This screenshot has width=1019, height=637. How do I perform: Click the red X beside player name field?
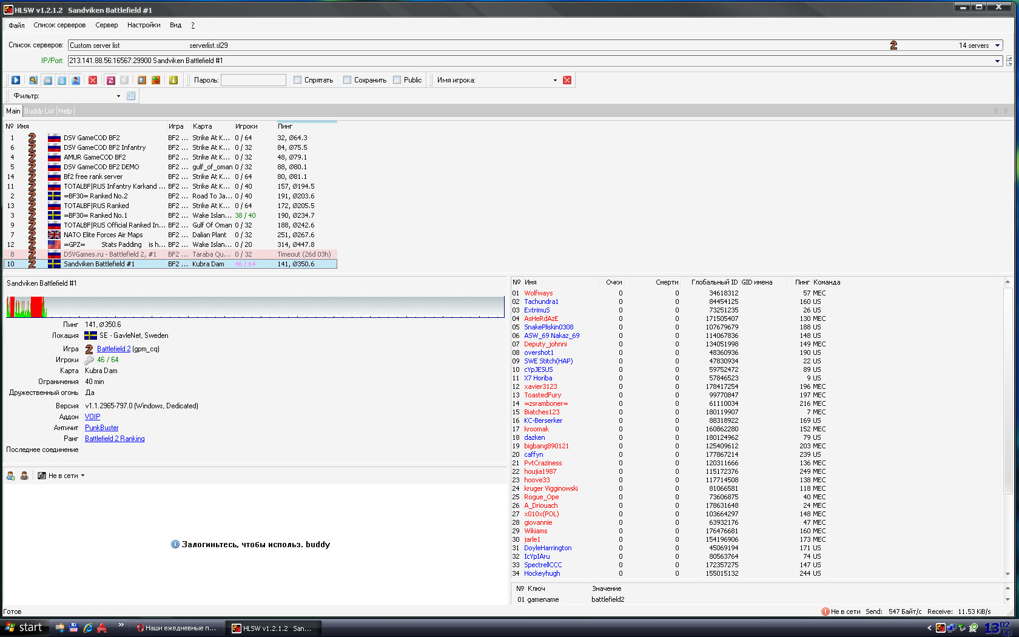click(567, 80)
